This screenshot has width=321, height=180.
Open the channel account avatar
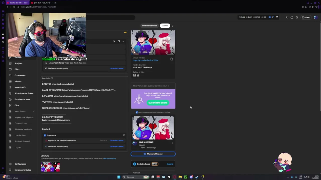(316, 17)
